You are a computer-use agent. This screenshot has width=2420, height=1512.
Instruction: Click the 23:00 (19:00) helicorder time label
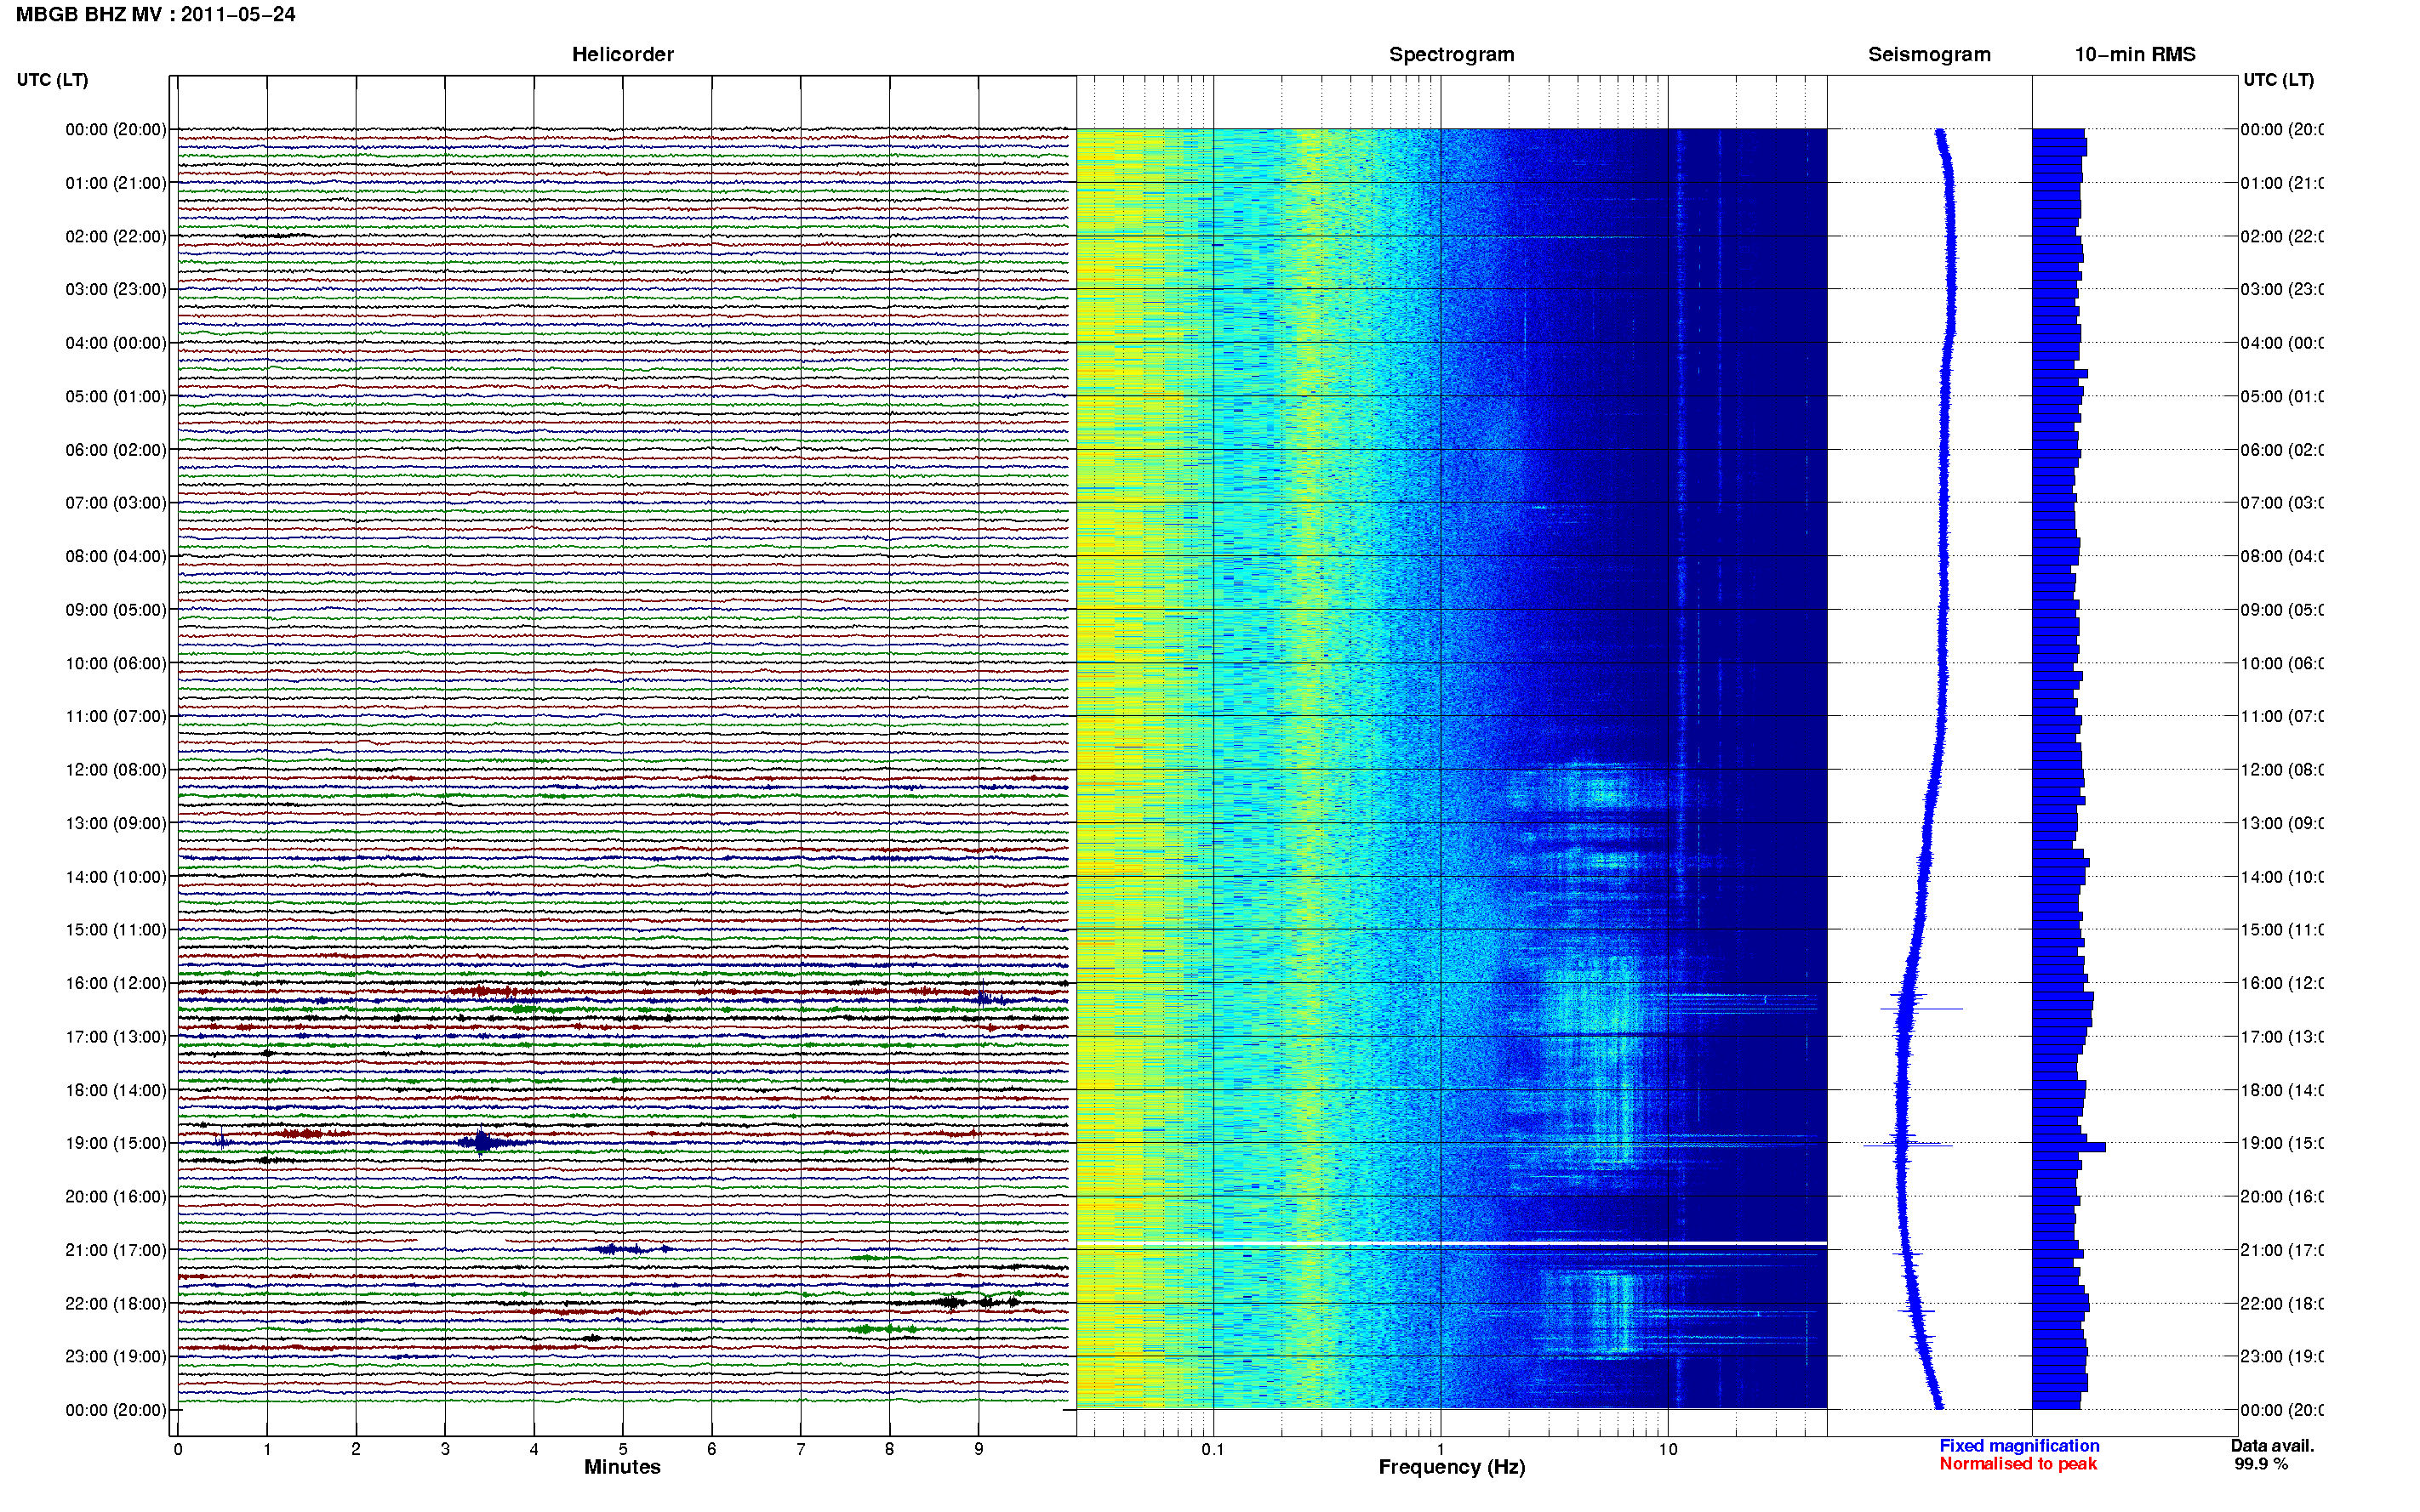coord(116,1357)
